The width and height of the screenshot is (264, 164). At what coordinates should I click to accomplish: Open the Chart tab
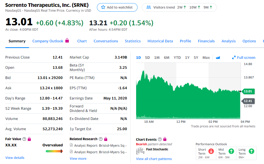tap(82, 41)
